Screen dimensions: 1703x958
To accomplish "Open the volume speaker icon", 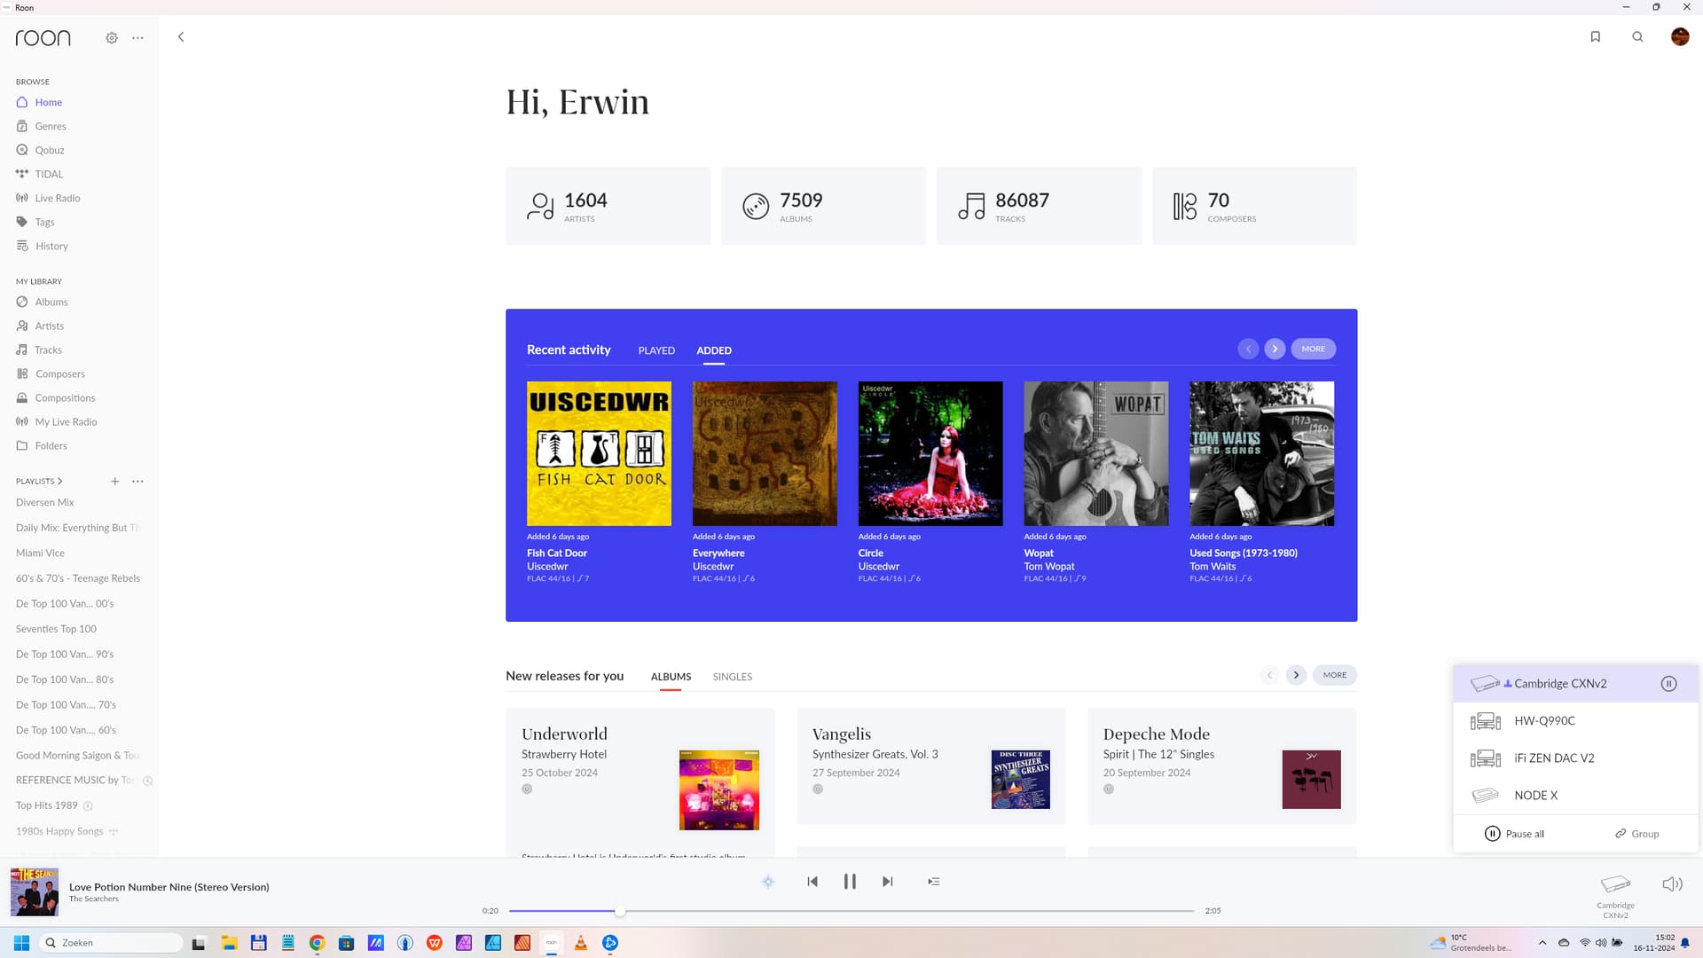I will 1671,884.
